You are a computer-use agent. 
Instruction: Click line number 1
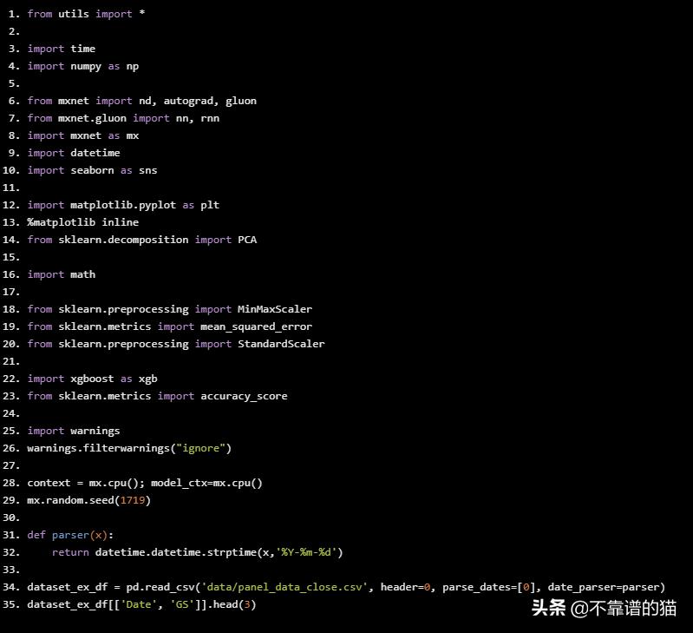[x=15, y=14]
